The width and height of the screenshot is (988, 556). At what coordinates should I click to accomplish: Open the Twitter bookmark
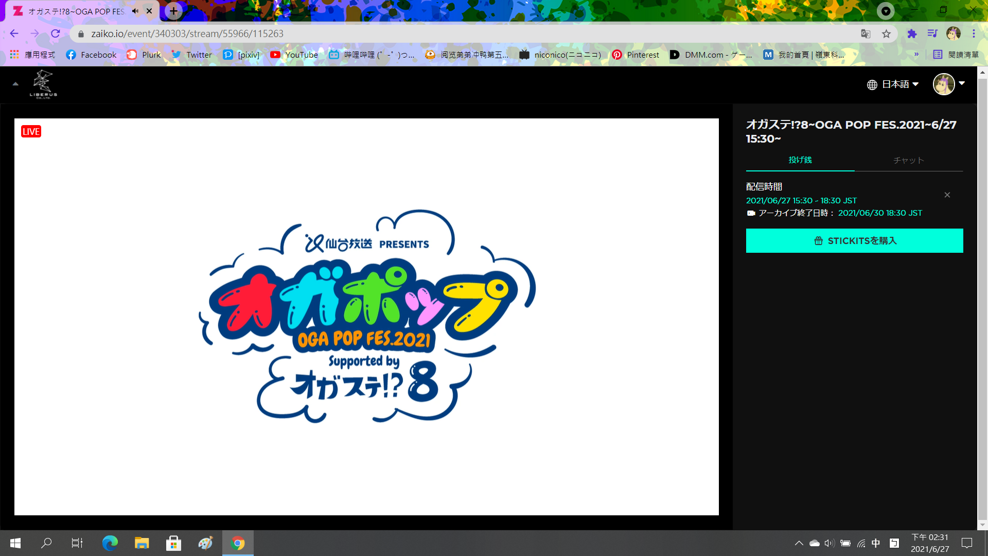tap(191, 55)
